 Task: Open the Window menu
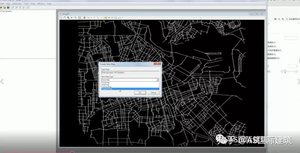pyautogui.click(x=41, y=4)
